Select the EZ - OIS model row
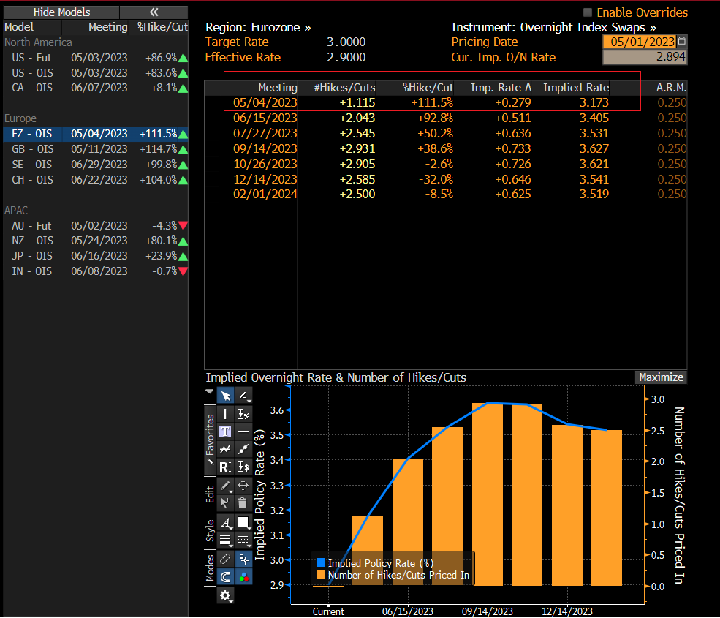The height and width of the screenshot is (618, 720). coord(96,134)
